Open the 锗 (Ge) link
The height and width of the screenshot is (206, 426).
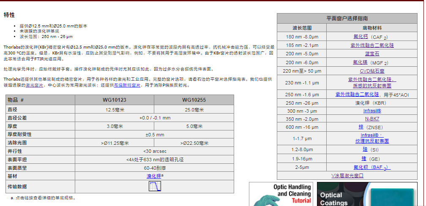click(x=363, y=158)
